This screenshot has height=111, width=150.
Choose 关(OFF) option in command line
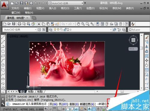coord(63,104)
